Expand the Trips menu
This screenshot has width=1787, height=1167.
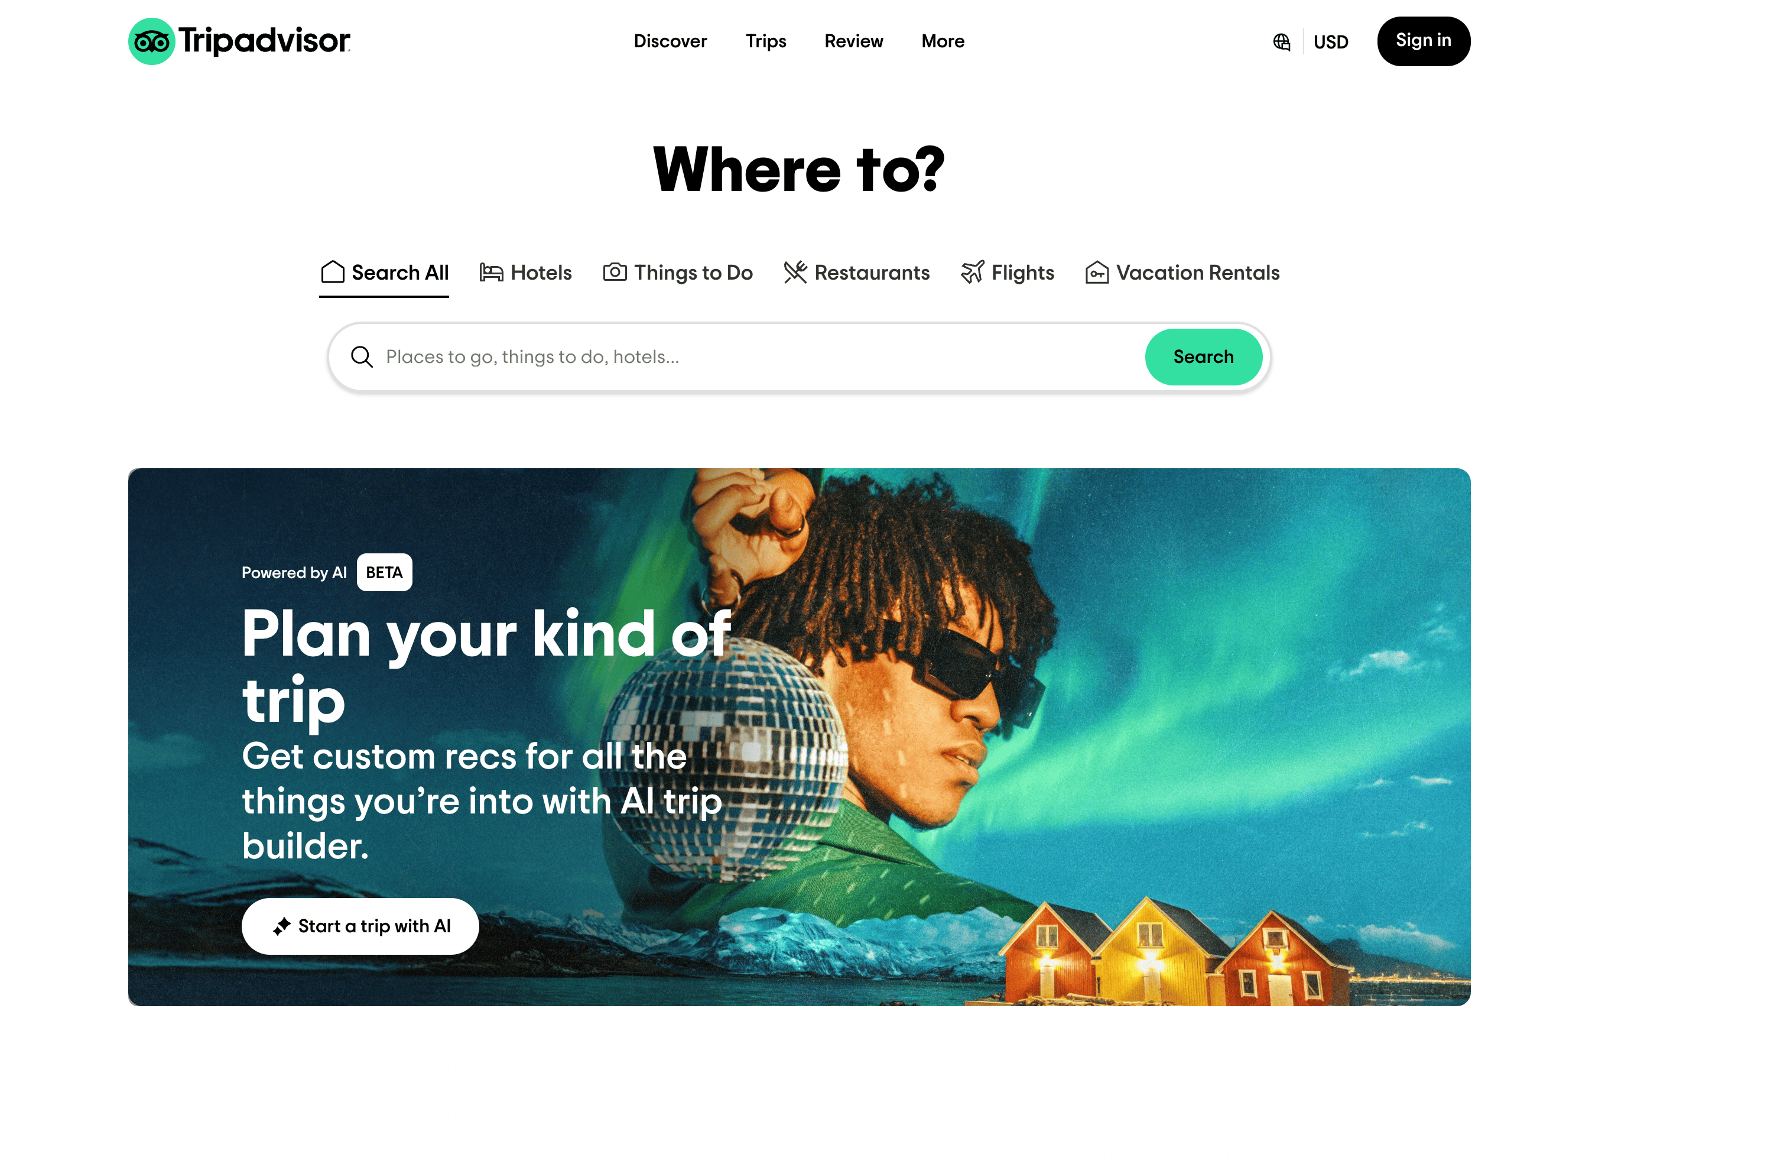(766, 41)
